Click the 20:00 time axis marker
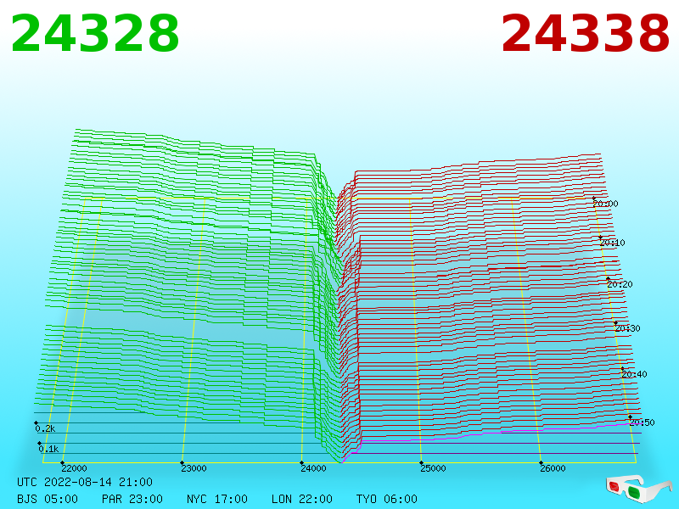Screen dimensions: 679x509 [x=605, y=204]
